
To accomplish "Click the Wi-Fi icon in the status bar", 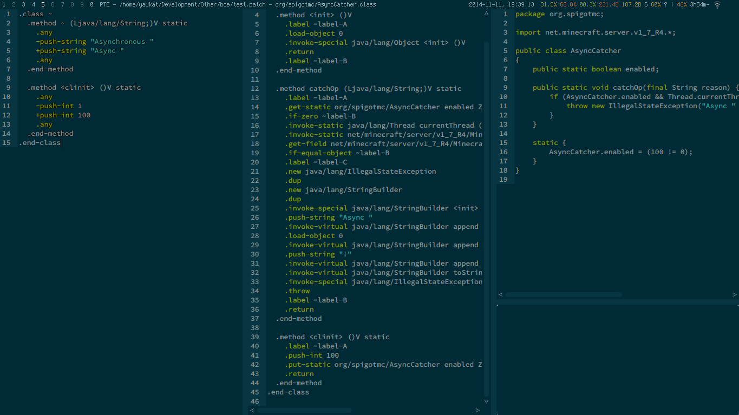I will (717, 4).
